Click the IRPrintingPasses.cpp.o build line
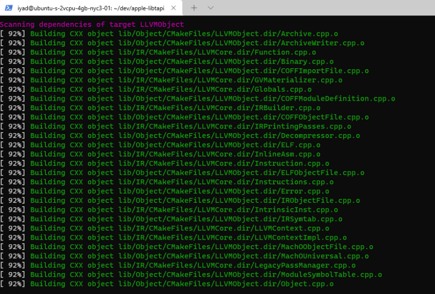Screen dimensions: 435x294 pyautogui.click(x=176, y=127)
